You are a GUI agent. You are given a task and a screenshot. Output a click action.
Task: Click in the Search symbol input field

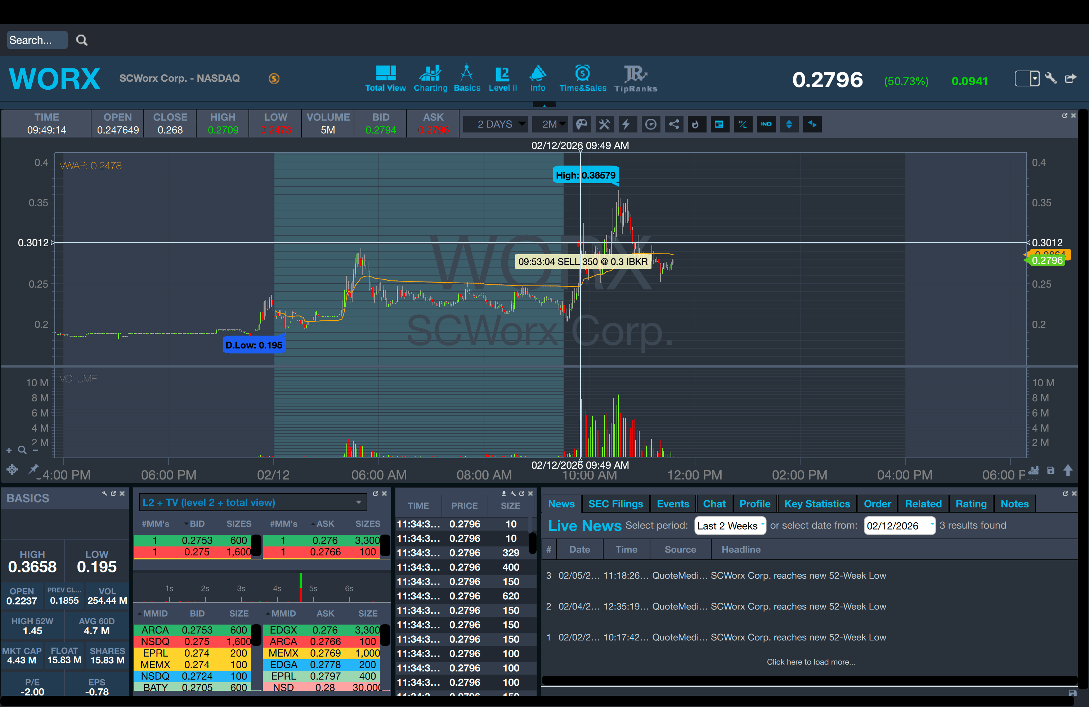[37, 40]
